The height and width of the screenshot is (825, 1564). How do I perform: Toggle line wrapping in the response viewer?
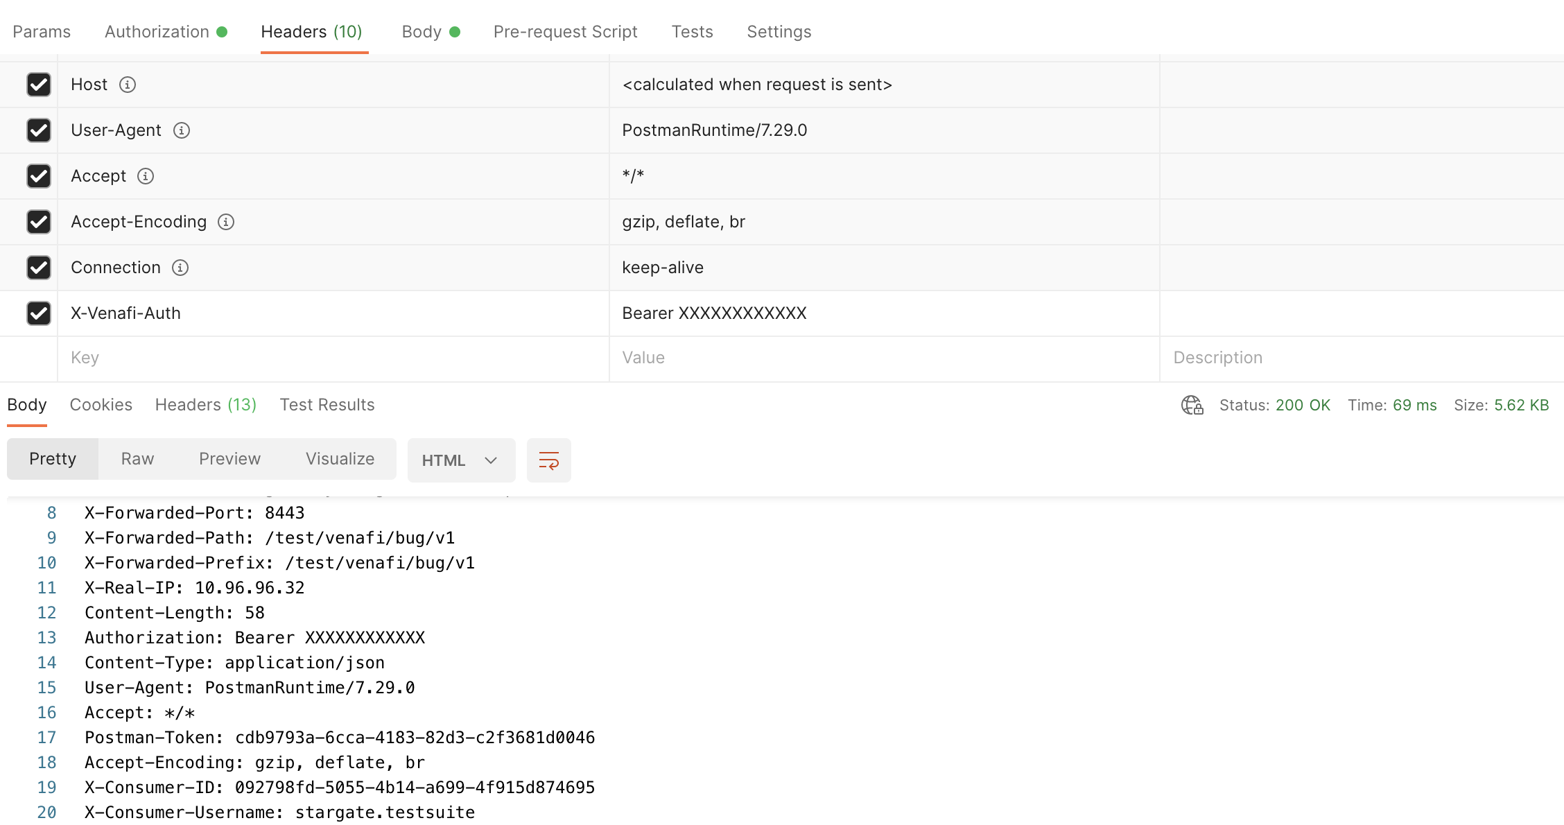(548, 460)
